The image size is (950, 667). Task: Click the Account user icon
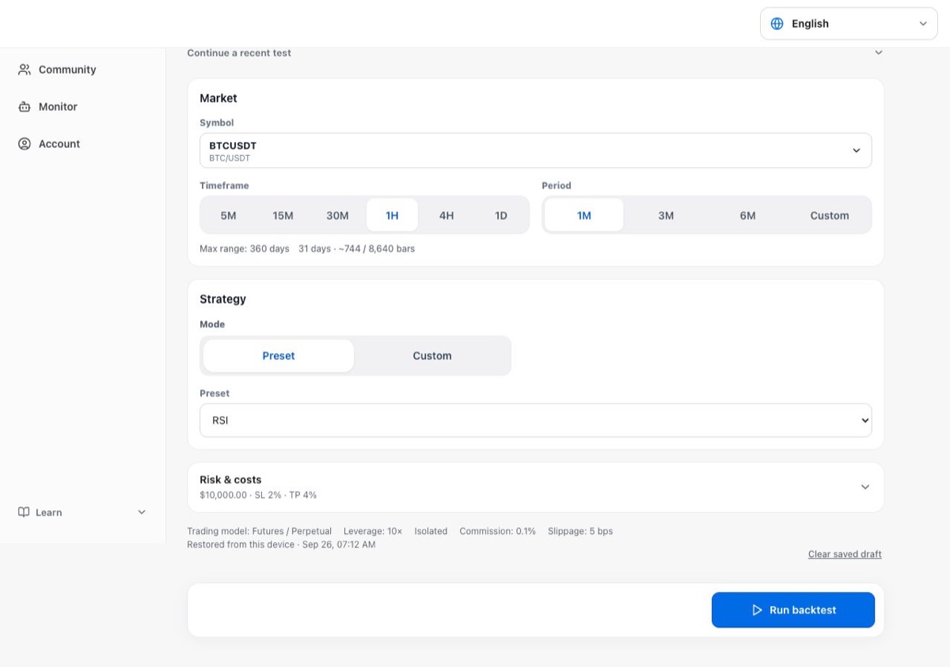(25, 144)
